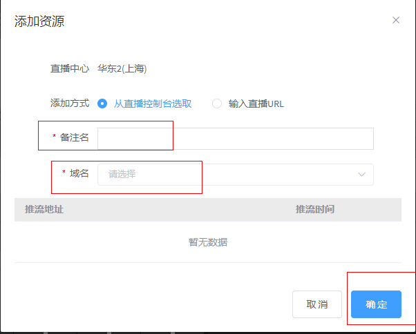Click the 输入直播URL label text
This screenshot has height=334, width=416.
click(256, 104)
